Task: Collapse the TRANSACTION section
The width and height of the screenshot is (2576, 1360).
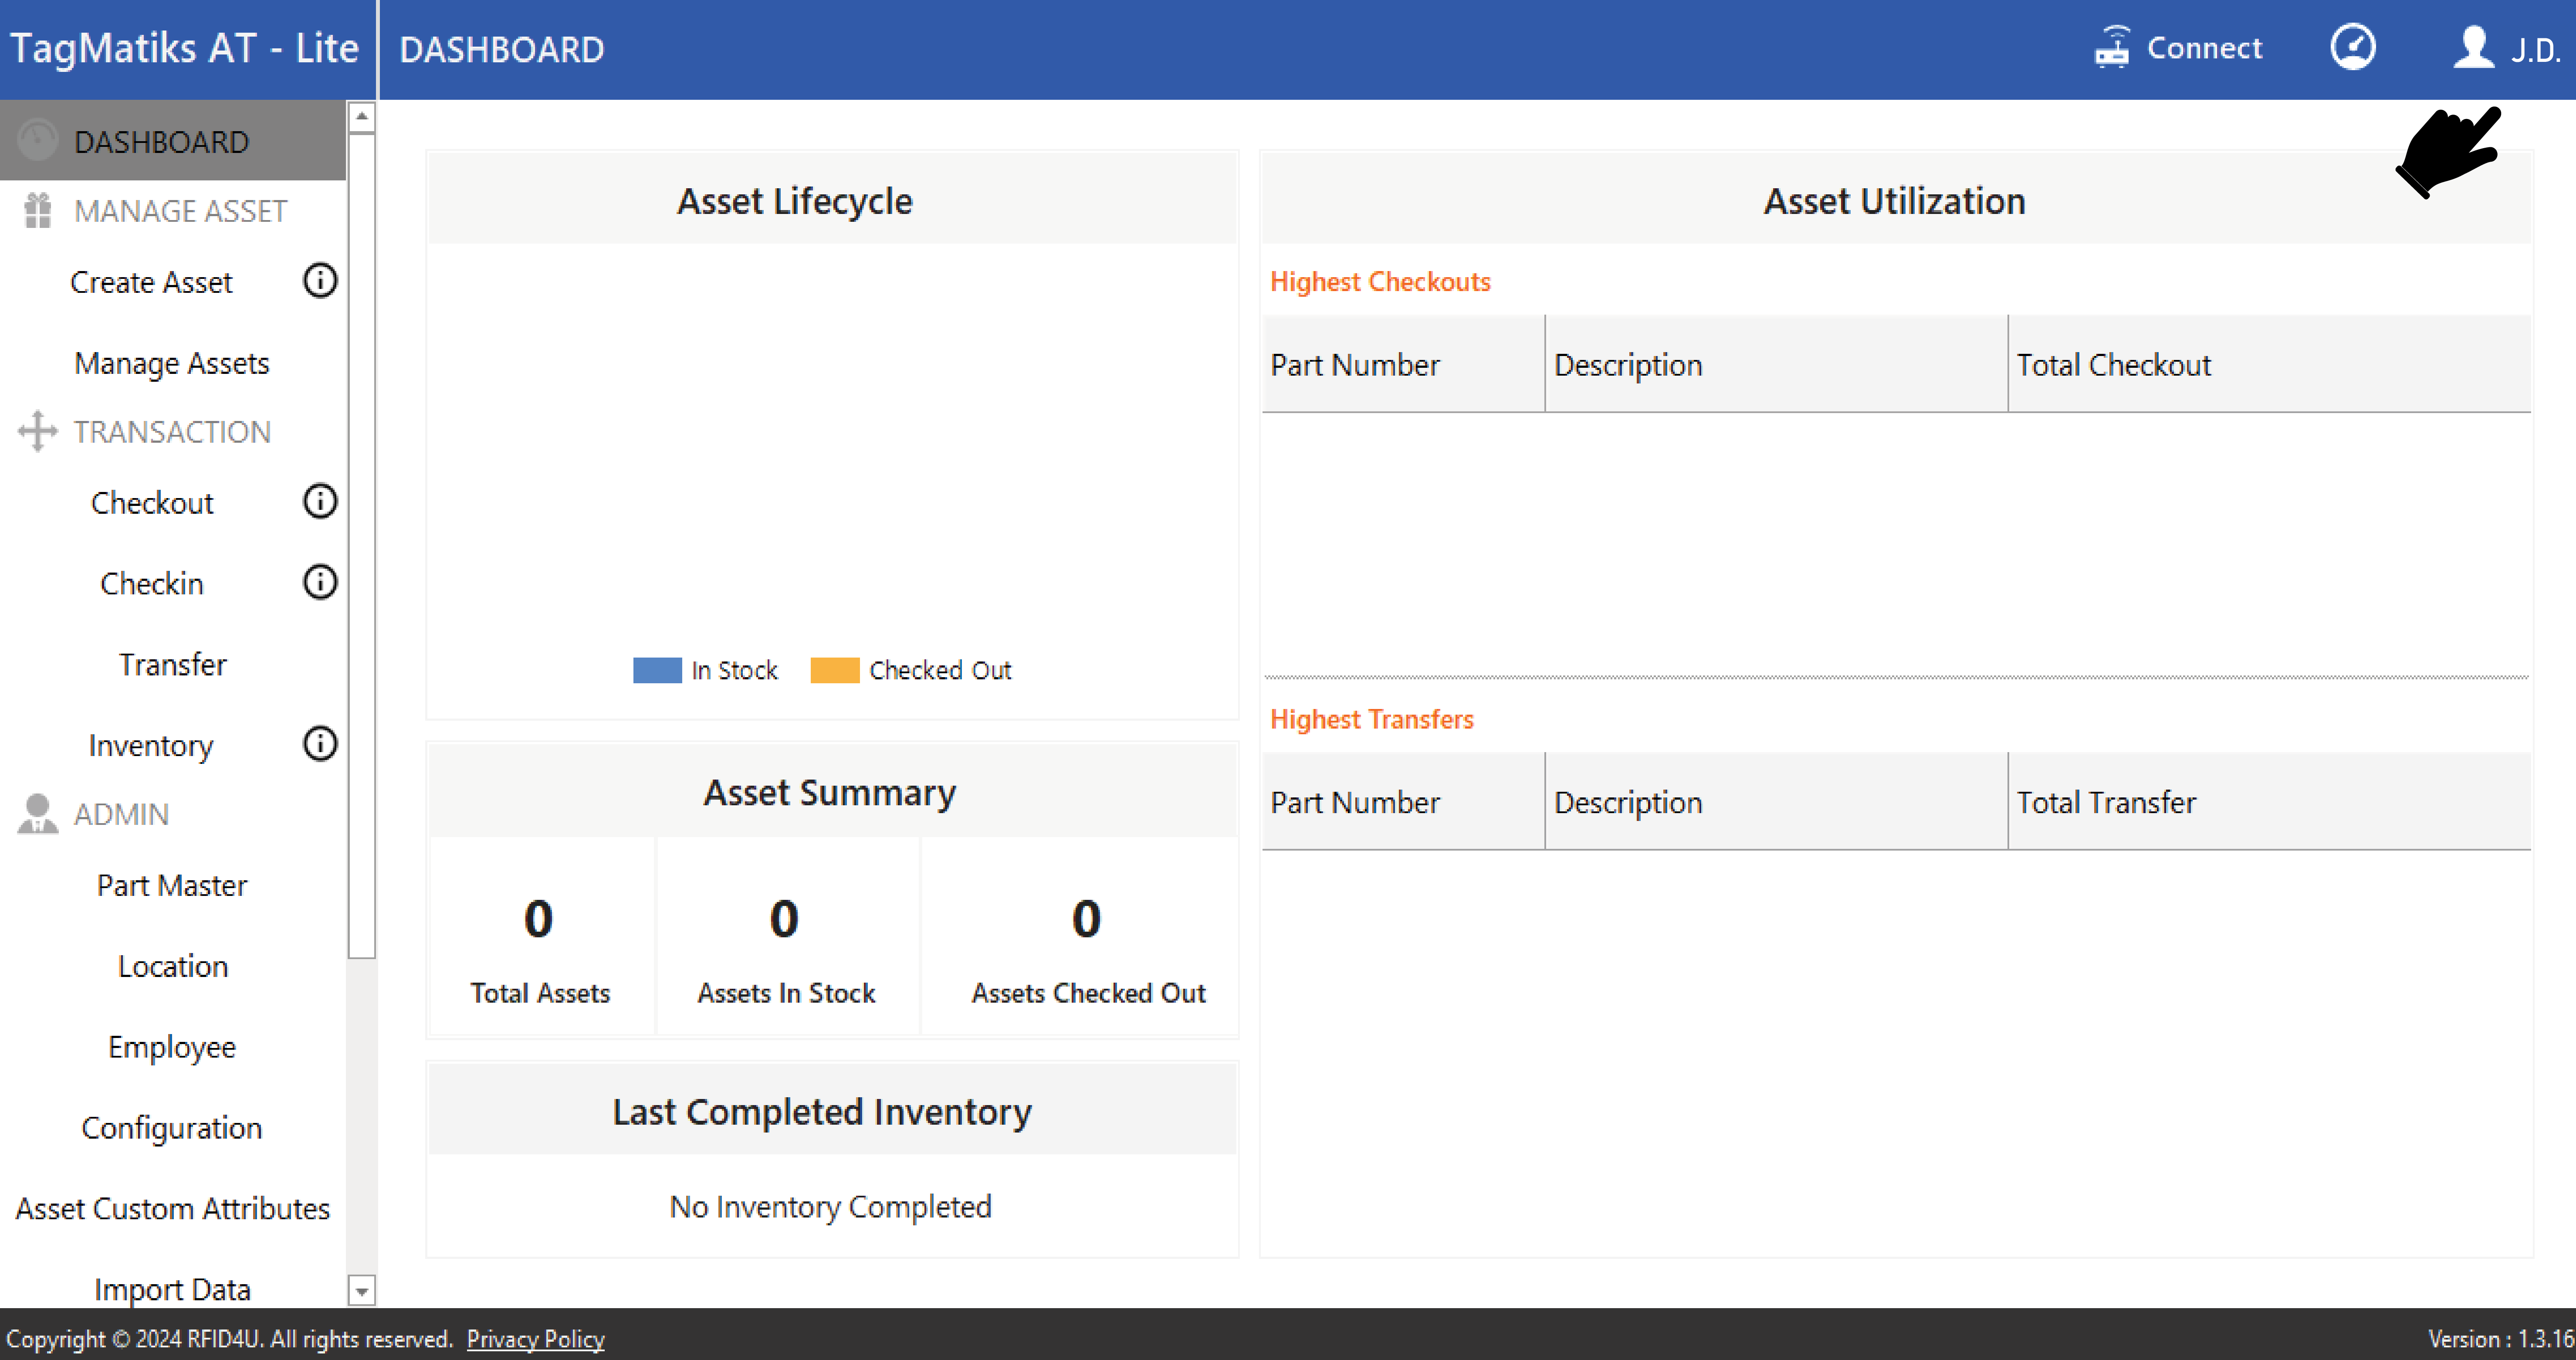Action: (x=172, y=432)
